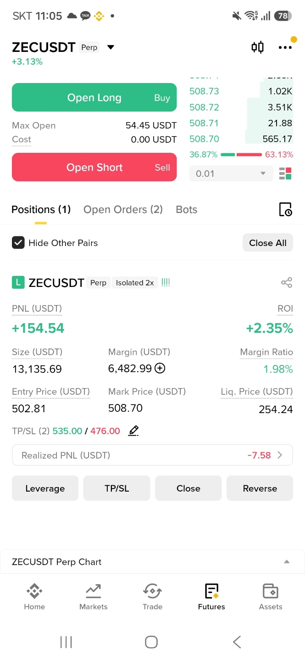
Task: Edit TP/SL with the pencil icon
Action: pos(133,431)
